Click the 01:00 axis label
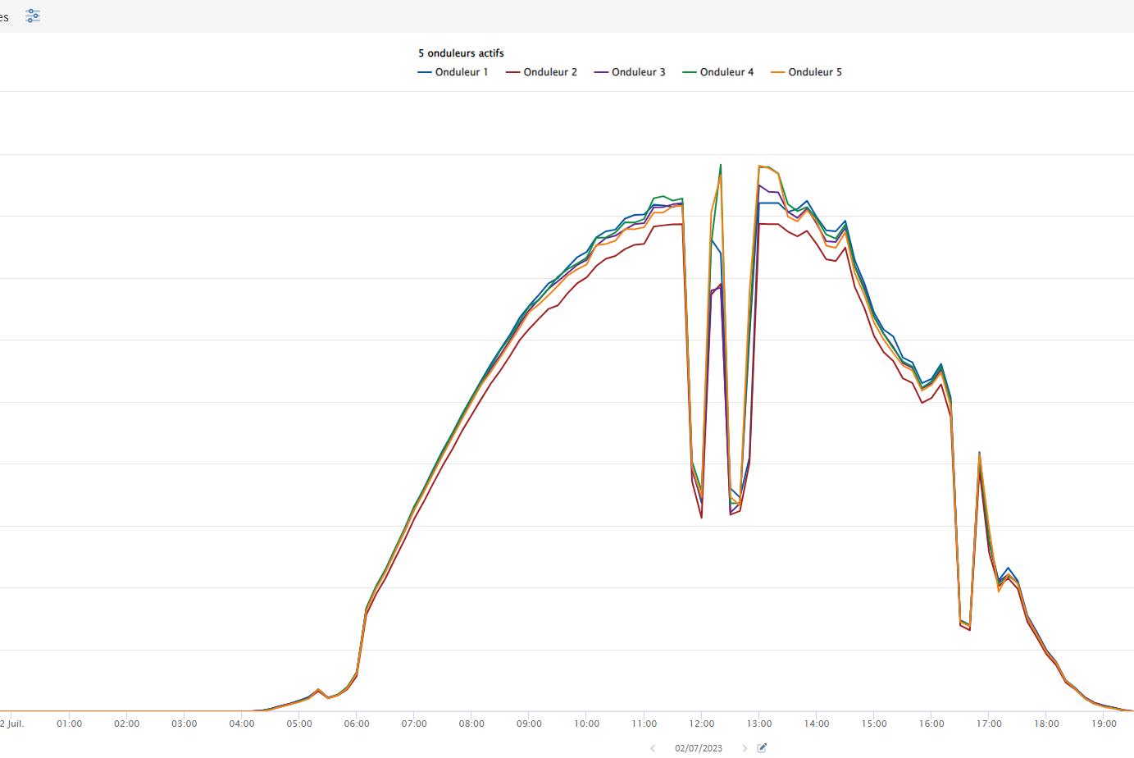 coord(69,724)
